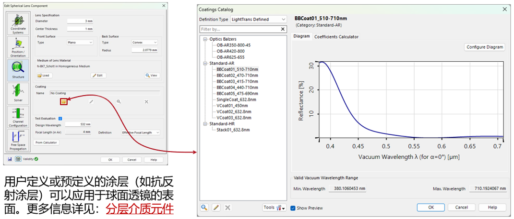Click the icon next to save in lens dialog
This screenshot has width=514, height=219.
18,159
